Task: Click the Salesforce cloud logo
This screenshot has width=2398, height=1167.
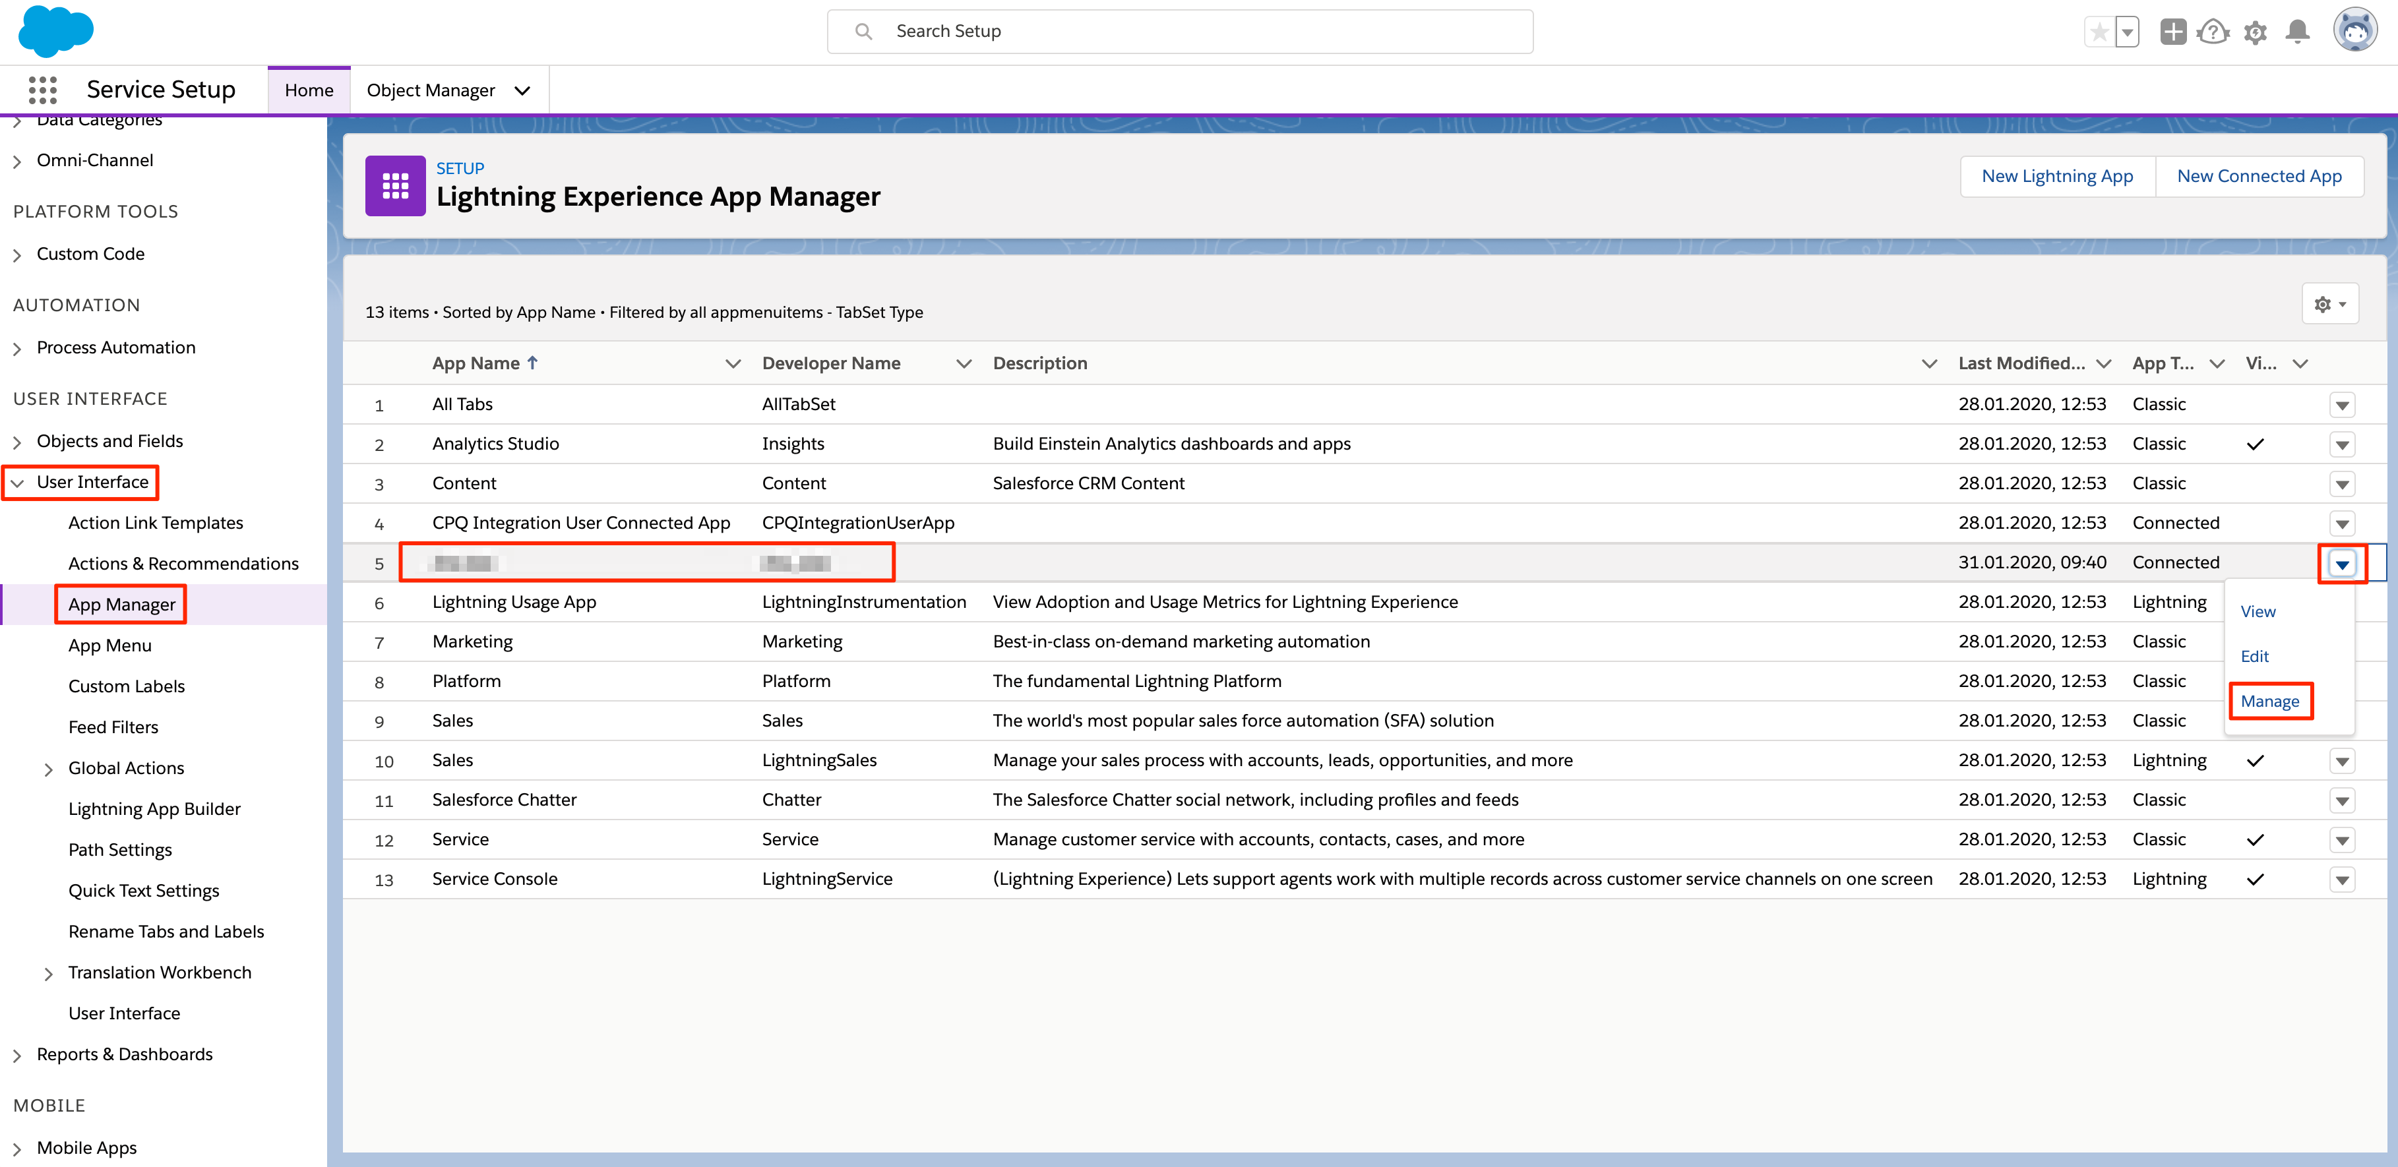Action: pos(56,31)
